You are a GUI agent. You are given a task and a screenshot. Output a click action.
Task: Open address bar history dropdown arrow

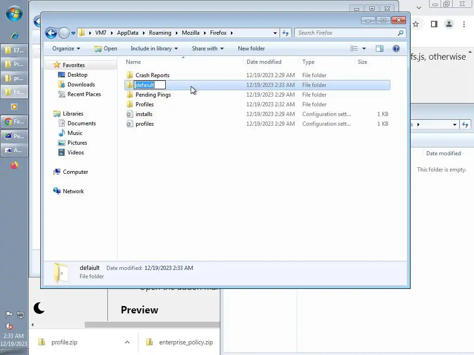pos(275,33)
